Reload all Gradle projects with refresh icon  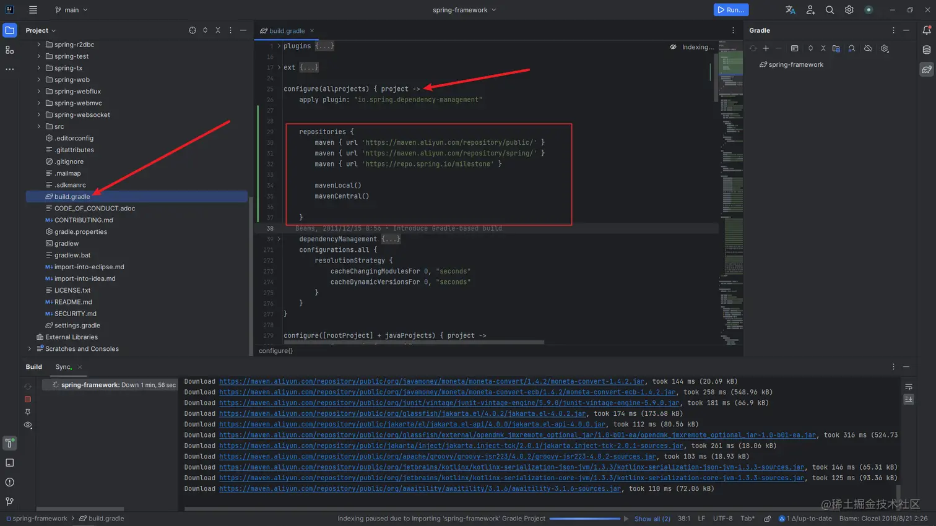[x=753, y=48]
